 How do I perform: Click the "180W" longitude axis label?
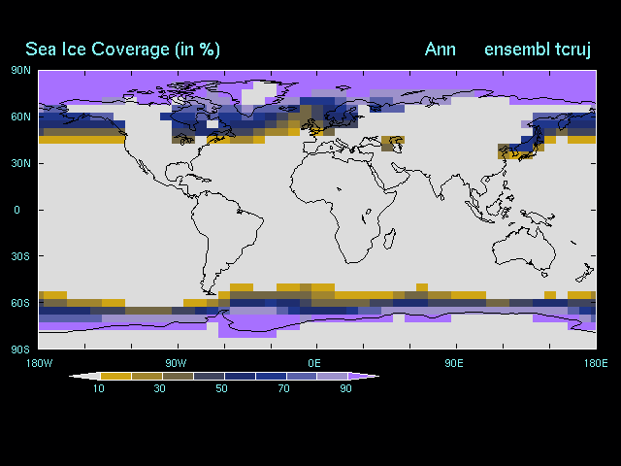[x=36, y=362]
